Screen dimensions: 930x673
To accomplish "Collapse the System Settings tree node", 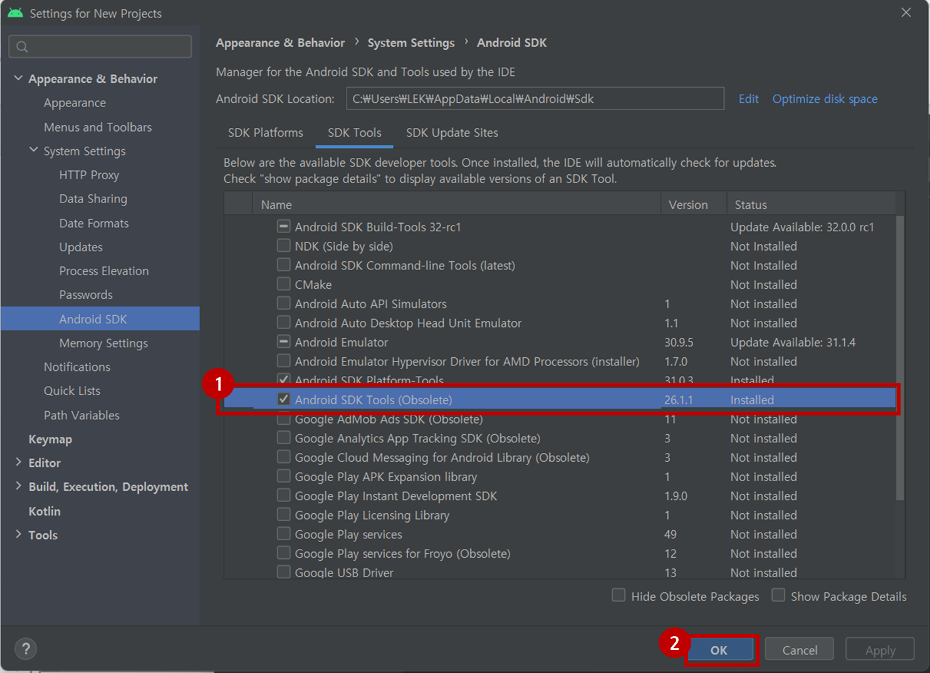I will (x=34, y=150).
